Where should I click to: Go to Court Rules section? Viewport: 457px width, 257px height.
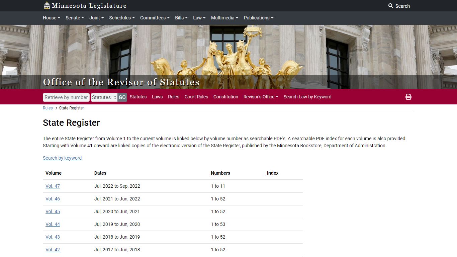tap(196, 97)
